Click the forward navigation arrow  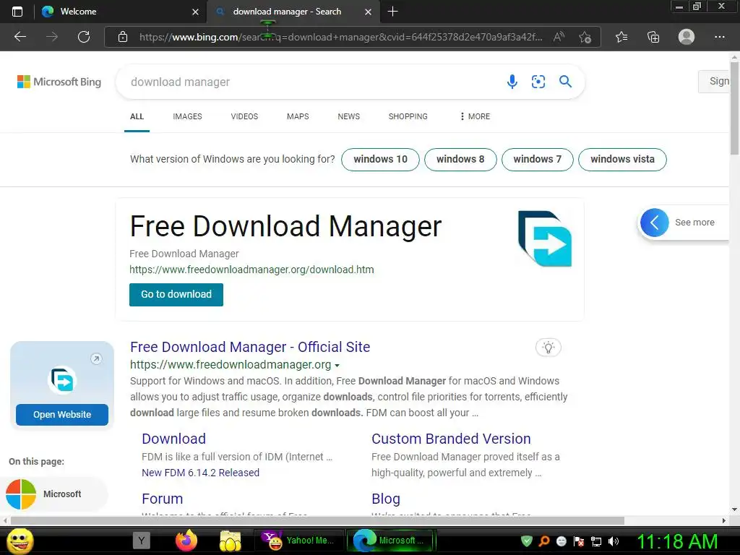coord(52,37)
